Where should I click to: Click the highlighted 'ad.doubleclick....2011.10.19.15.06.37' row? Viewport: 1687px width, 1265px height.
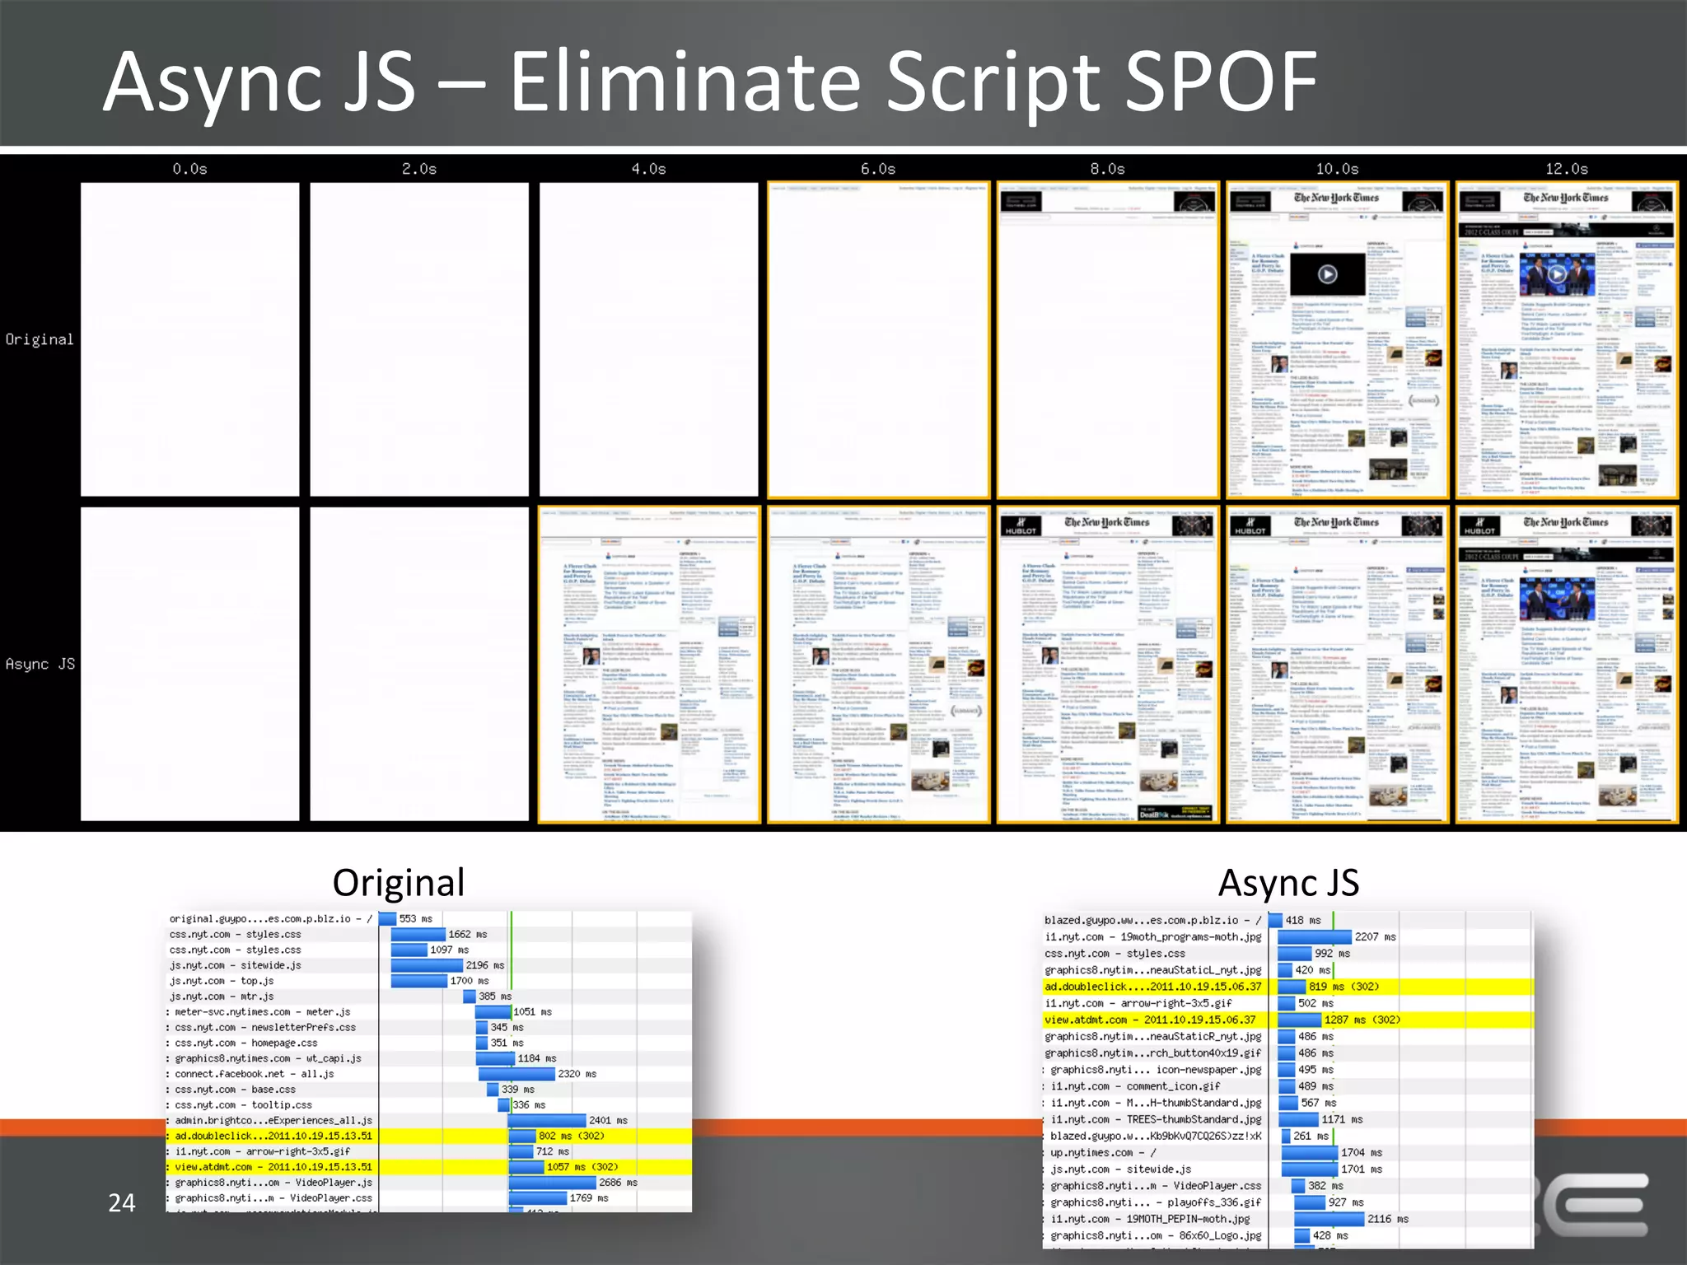tap(1287, 987)
